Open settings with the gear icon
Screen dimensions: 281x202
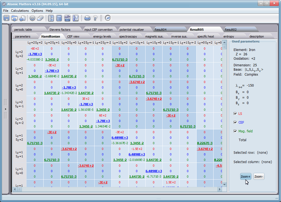[32, 18]
